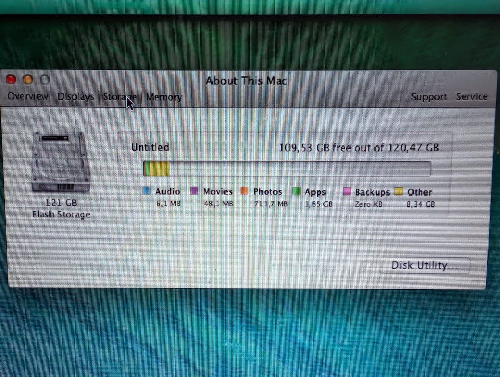This screenshot has height=377, width=500.
Task: Click the storage usage bar
Action: click(287, 168)
